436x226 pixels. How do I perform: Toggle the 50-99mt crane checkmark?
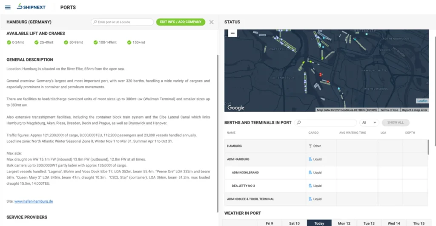(66, 42)
